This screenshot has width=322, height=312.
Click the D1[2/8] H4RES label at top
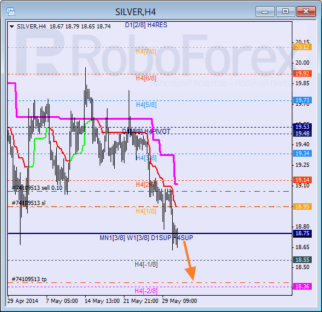[146, 25]
